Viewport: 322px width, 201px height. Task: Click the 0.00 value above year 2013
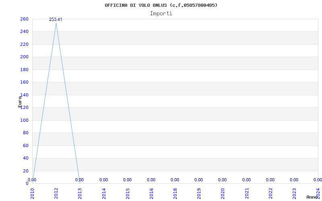(x=79, y=180)
